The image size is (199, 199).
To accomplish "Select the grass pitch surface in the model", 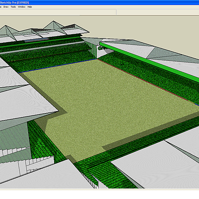I will click(x=109, y=99).
